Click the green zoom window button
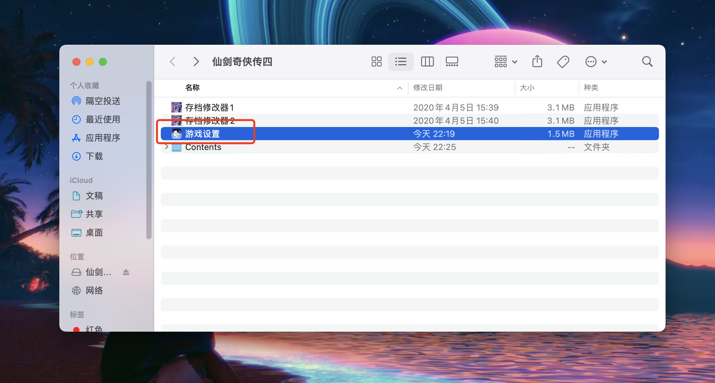715x383 pixels. pos(103,62)
